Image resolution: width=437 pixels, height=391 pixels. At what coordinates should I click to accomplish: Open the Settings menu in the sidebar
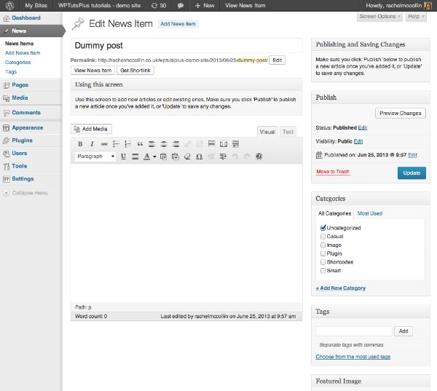(x=23, y=178)
